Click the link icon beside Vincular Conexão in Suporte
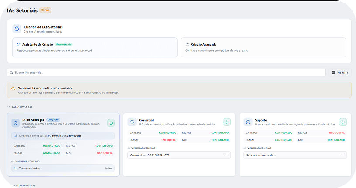Viewport: 356px width, 188px height. pos(245,148)
